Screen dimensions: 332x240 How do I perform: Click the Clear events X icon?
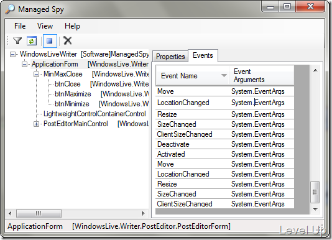click(68, 40)
